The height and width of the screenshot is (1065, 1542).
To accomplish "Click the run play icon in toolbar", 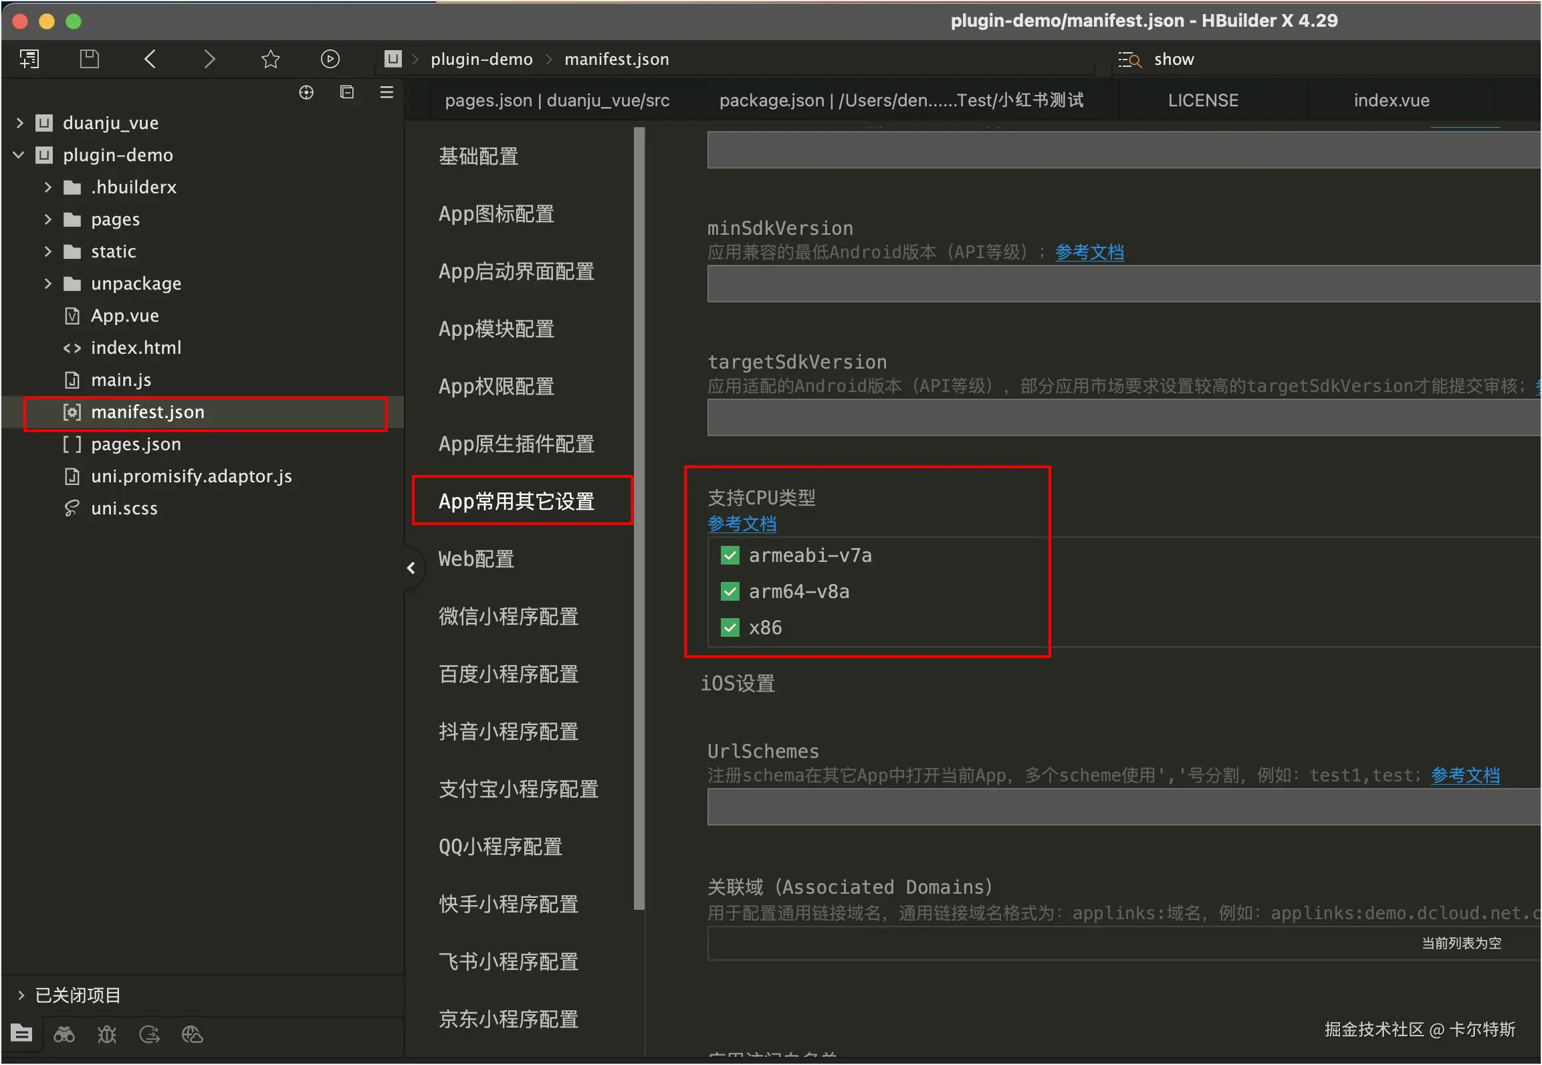I will point(330,59).
